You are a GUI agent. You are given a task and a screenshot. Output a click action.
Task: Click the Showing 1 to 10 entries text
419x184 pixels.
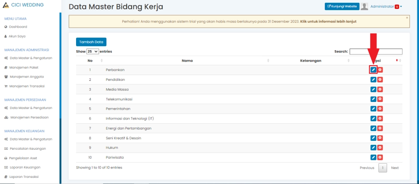click(x=99, y=168)
